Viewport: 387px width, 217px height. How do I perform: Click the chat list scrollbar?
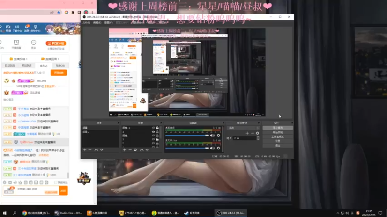[x=68, y=175]
